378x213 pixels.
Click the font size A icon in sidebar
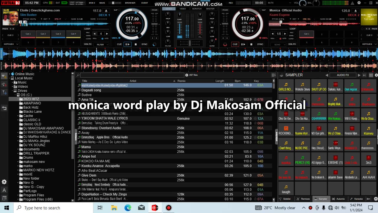click(x=4, y=190)
